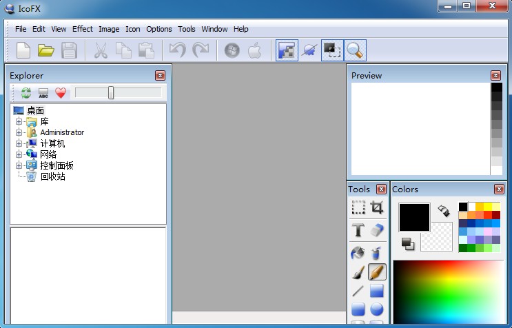Screen dimensions: 512x328
Task: Pick a color from the gradient spectrum
Action: (449, 292)
